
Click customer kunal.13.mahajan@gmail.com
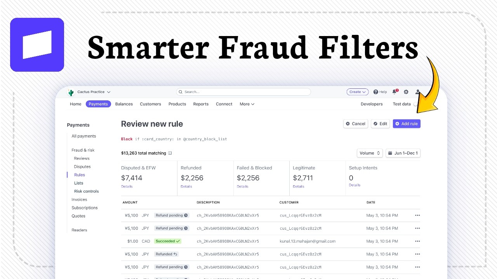click(308, 241)
